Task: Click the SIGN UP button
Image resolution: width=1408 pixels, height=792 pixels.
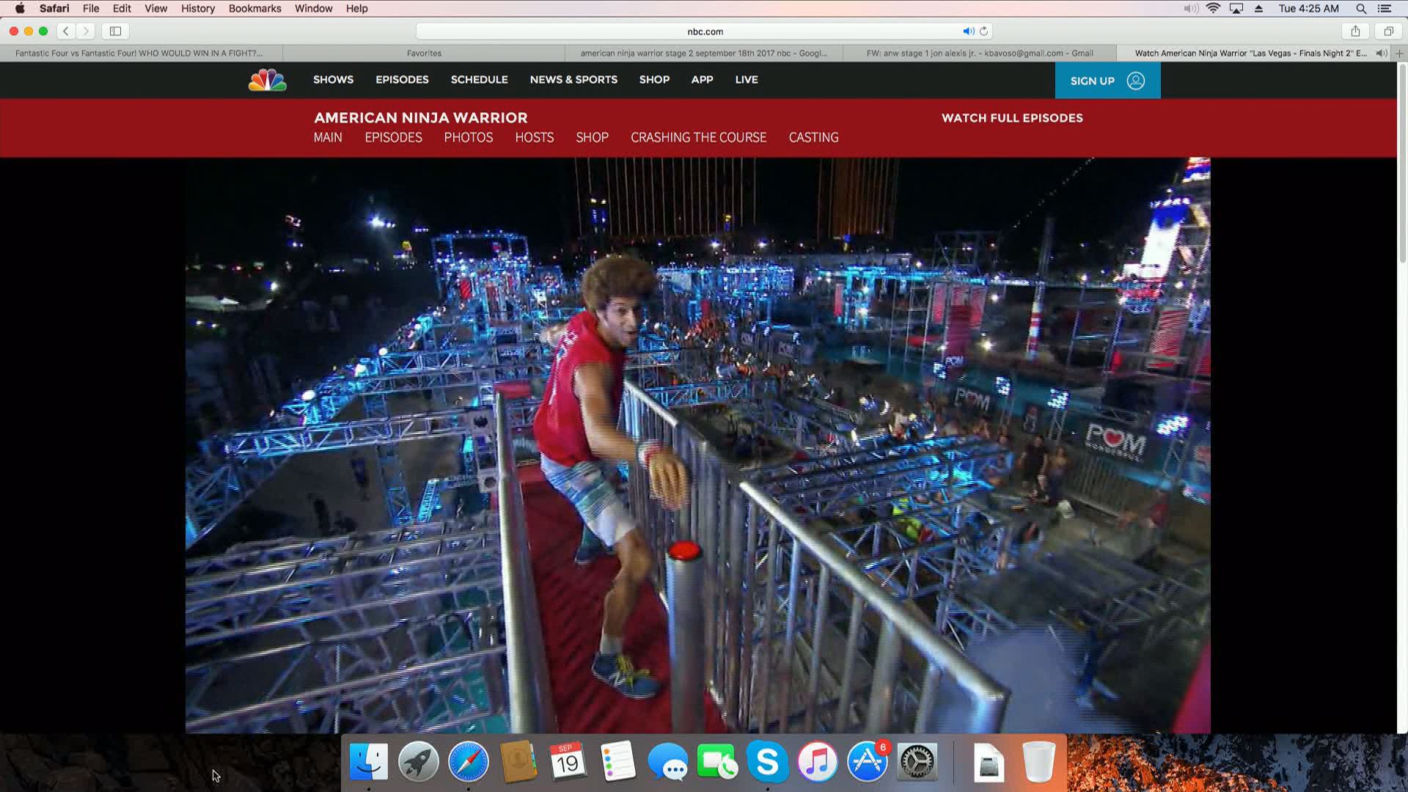Action: coord(1107,81)
